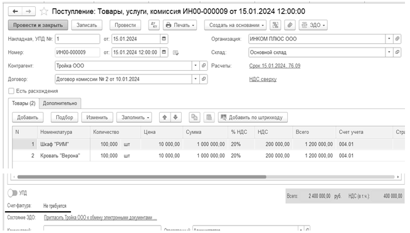Open Организация ИНКОМ ПЛЮС ООО card
410x233 pixels.
(397, 39)
